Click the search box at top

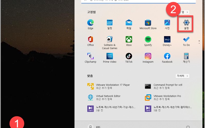click(x=138, y=1)
